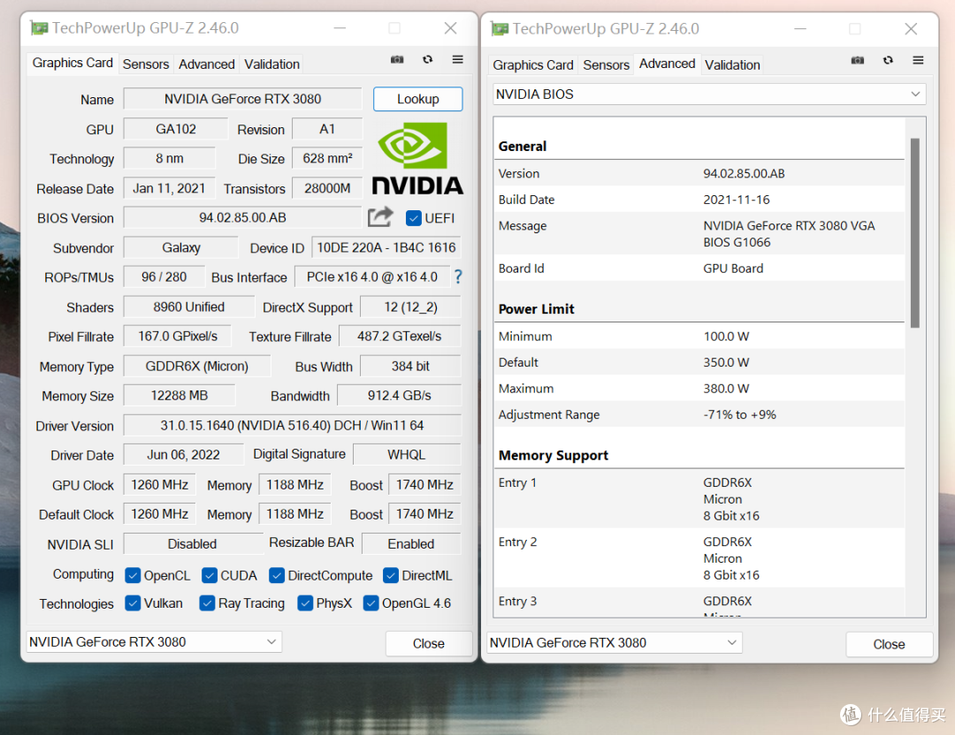Click refresh icon in right GPU-Z window
This screenshot has height=735, width=955.
click(x=888, y=60)
